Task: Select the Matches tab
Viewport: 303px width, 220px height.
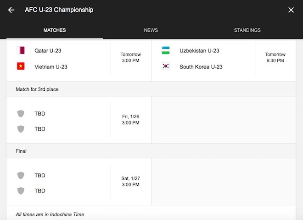Action: 55,30
